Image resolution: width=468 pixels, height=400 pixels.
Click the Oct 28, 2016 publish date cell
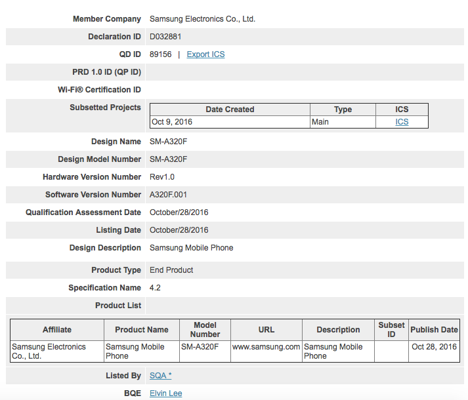tap(434, 347)
